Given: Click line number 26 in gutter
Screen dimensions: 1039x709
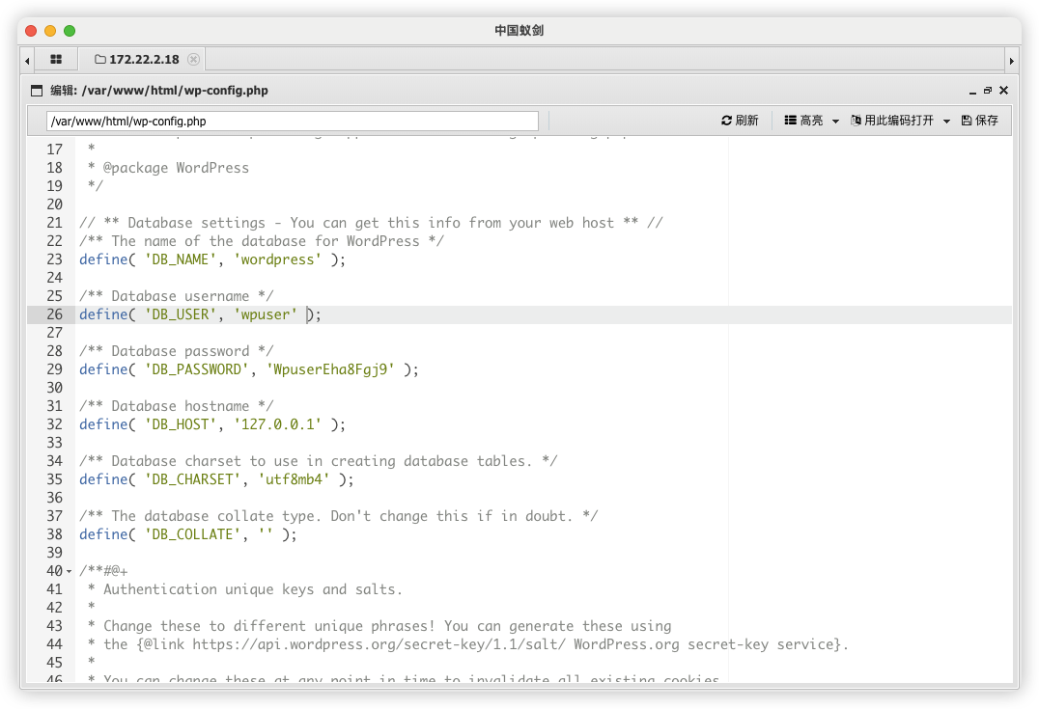Looking at the screenshot, I should click(x=54, y=314).
